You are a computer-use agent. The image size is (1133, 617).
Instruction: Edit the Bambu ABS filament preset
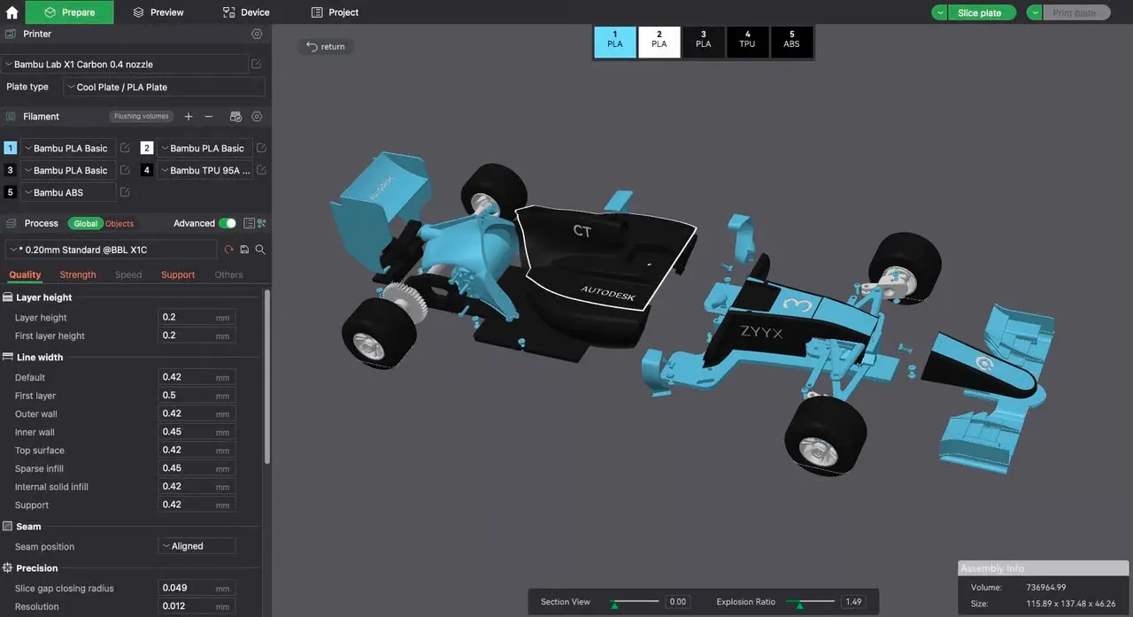click(x=125, y=192)
